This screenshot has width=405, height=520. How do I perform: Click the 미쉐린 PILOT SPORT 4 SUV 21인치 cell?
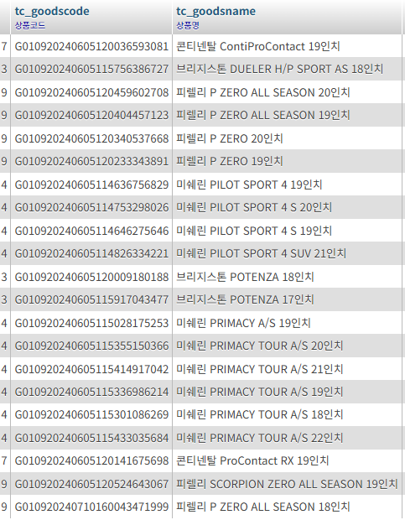point(287,253)
